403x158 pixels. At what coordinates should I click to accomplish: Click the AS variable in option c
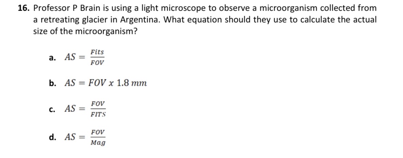click(70, 109)
